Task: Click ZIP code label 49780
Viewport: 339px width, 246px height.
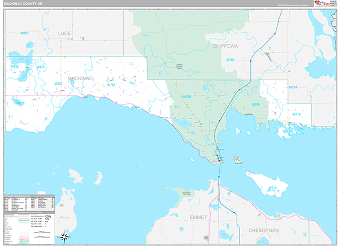Action: [x=230, y=60]
